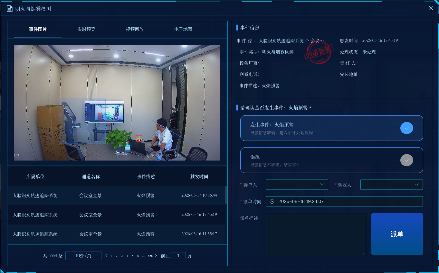Click the 触发时间 column header
The image size is (439, 273).
(x=199, y=177)
